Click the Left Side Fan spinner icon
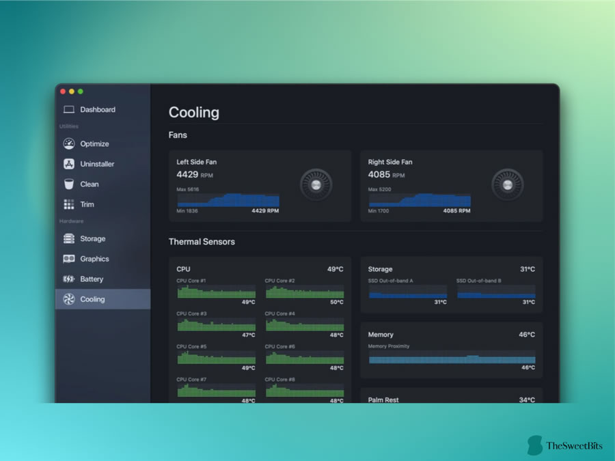 [x=316, y=184]
